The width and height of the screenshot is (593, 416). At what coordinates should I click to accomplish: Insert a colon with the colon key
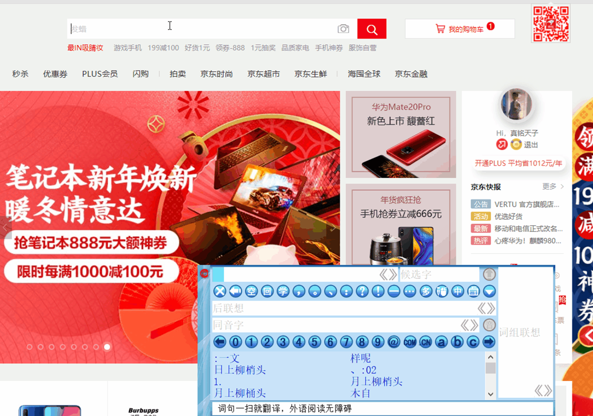347,292
